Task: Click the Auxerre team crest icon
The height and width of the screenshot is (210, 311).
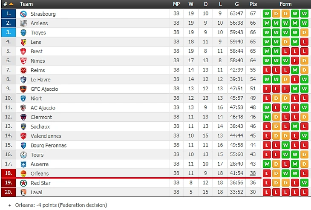Action: [x=23, y=164]
